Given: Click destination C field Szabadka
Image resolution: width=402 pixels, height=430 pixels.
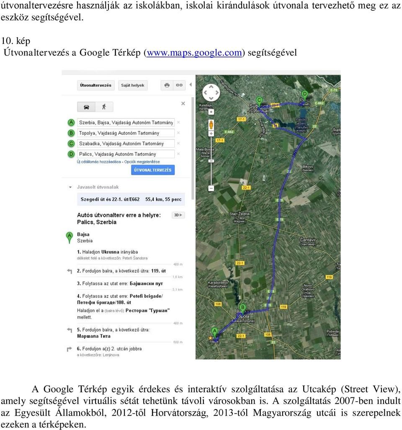Looking at the screenshot, I should (126, 144).
